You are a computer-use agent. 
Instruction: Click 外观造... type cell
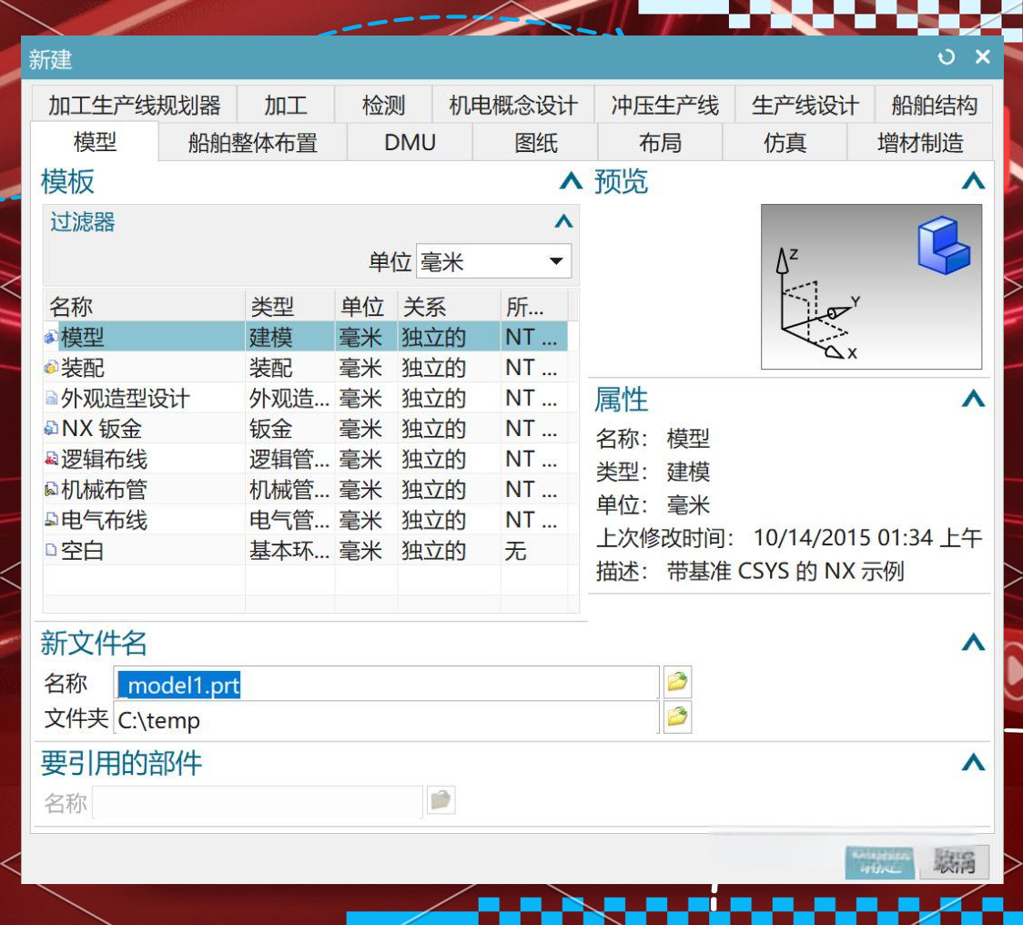(289, 398)
